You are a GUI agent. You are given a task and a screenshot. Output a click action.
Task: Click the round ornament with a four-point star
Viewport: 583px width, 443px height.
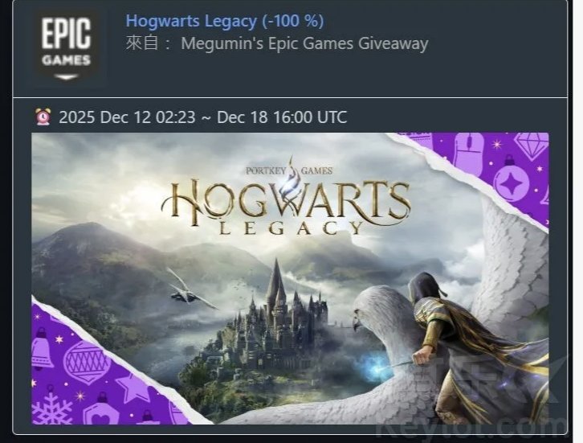click(512, 181)
